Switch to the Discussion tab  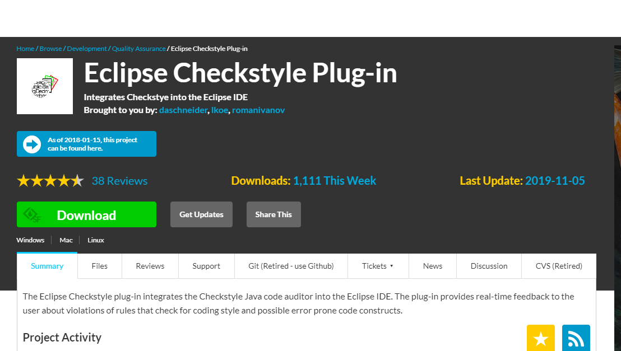[x=489, y=266]
